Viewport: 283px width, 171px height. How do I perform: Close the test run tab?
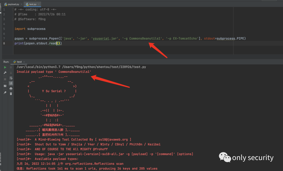pos(24,62)
